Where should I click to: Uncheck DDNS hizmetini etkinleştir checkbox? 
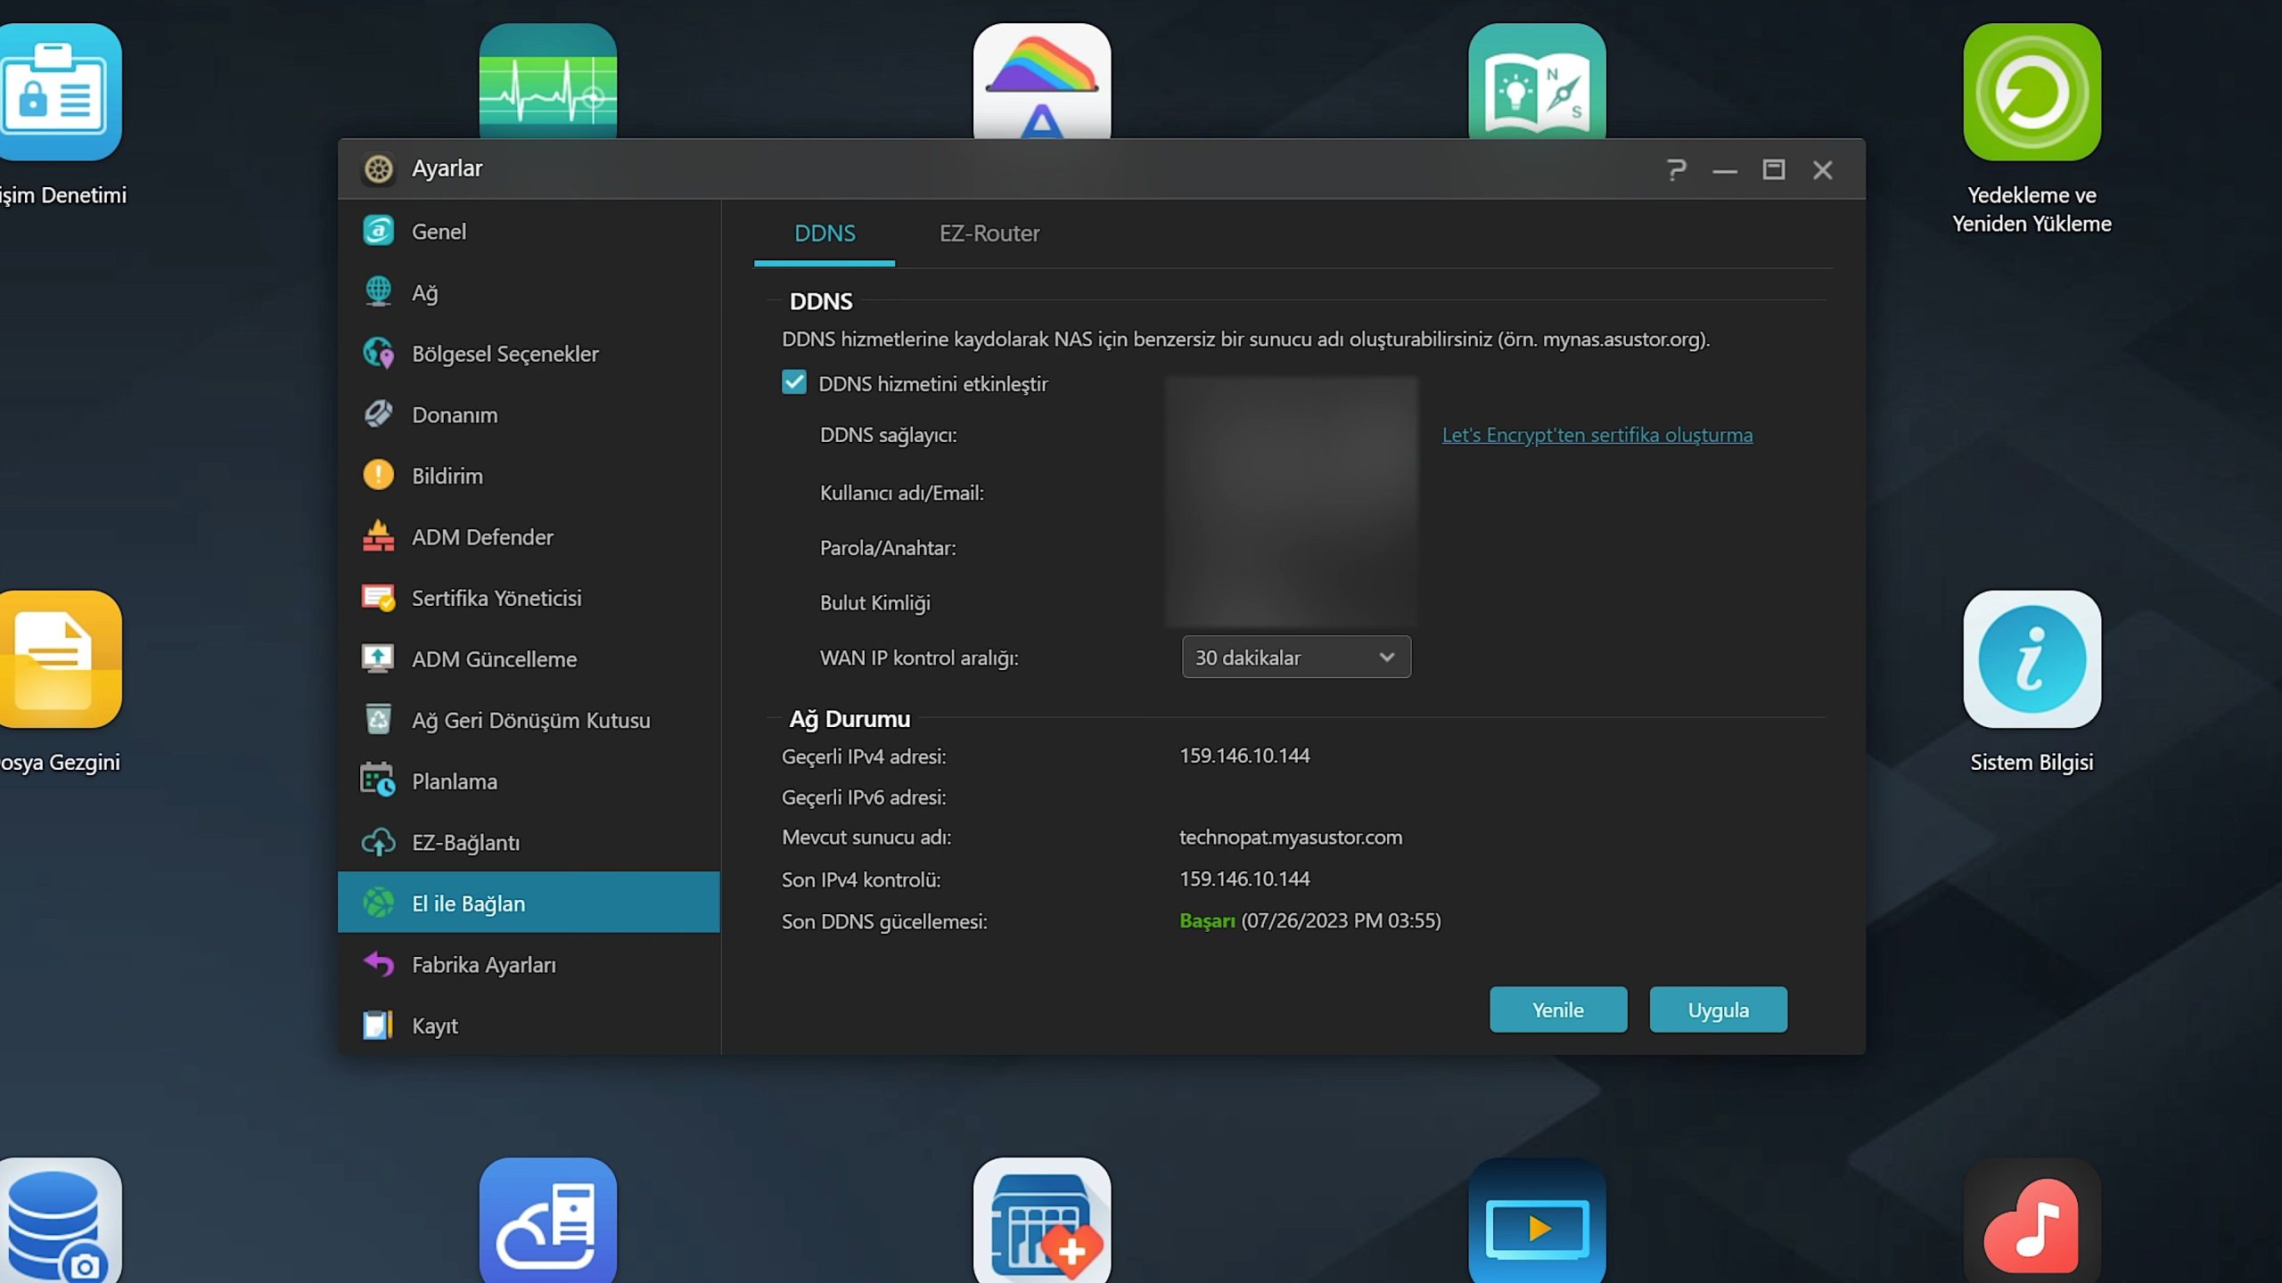coord(793,383)
